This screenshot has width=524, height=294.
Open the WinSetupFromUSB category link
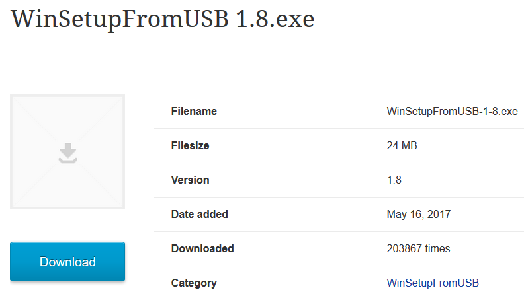[x=433, y=283]
